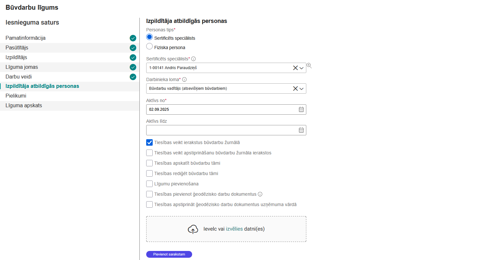Clear the Sertificēts speciālists selection with X

click(x=295, y=68)
